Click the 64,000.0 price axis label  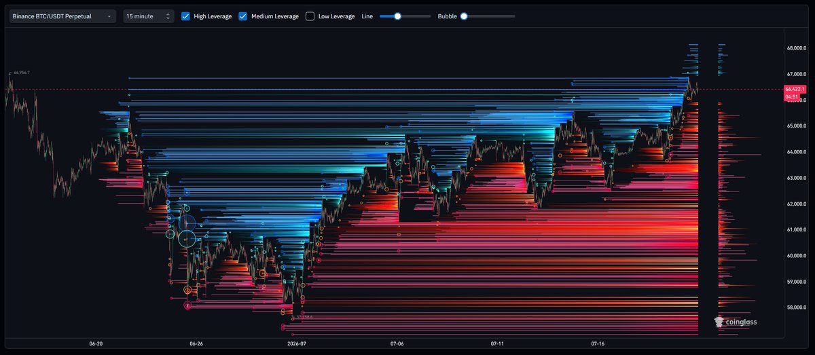pyautogui.click(x=796, y=152)
